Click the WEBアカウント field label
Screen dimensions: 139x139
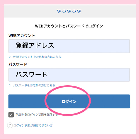click(22, 36)
